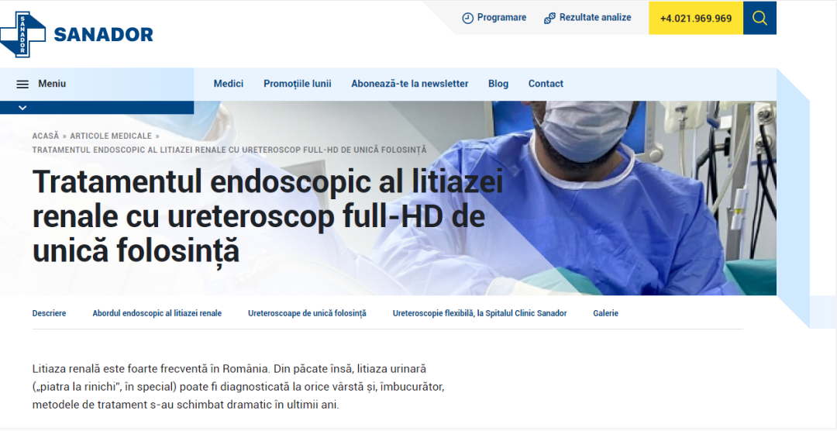Click the breadcrumb with the current article title
The height and width of the screenshot is (431, 837).
(229, 150)
